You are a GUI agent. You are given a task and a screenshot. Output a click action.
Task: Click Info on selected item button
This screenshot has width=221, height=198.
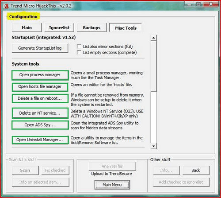(41, 182)
